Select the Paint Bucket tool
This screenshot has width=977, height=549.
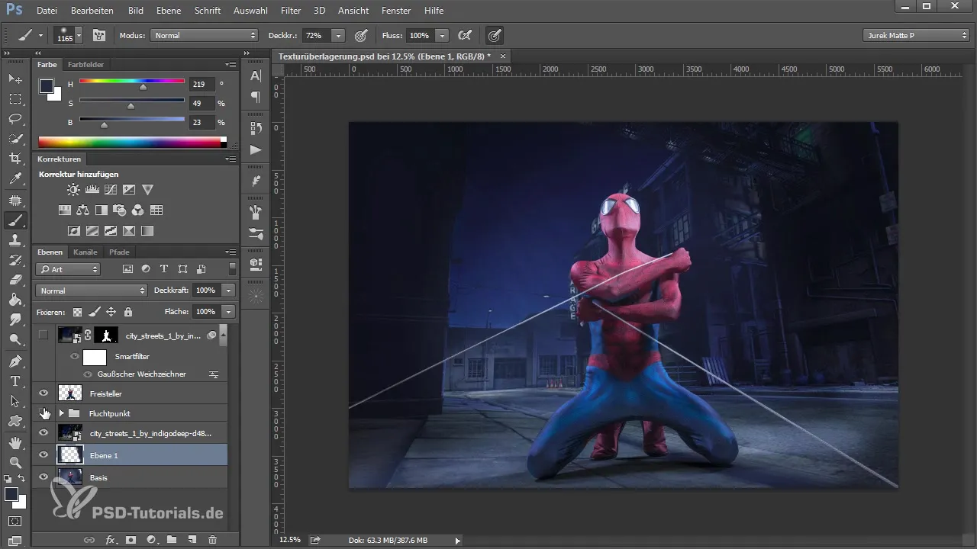(15, 300)
